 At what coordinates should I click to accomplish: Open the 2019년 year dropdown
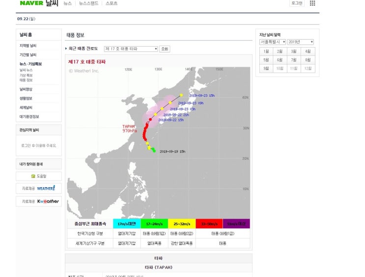pyautogui.click(x=301, y=42)
